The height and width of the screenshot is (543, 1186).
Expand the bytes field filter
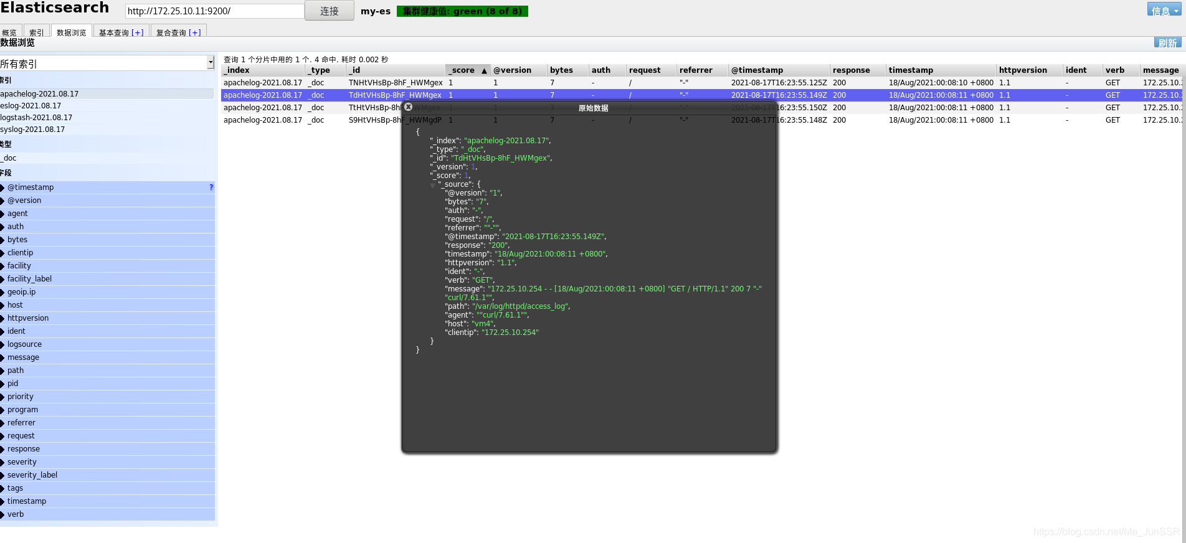[x=107, y=240]
